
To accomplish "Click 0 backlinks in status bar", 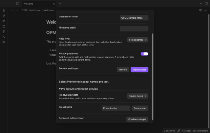I will pyautogui.click(x=169, y=131).
